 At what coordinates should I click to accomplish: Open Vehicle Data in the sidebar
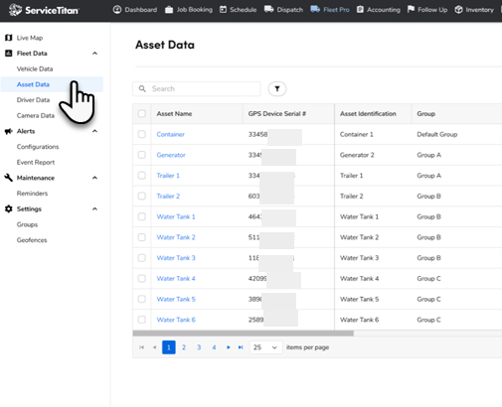[x=35, y=68]
